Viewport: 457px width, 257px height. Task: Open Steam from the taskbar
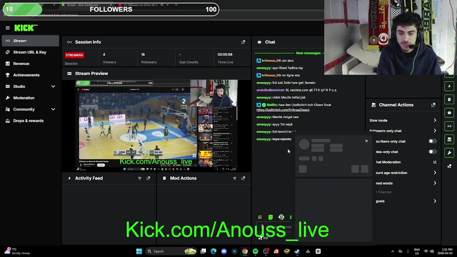pyautogui.click(x=297, y=251)
